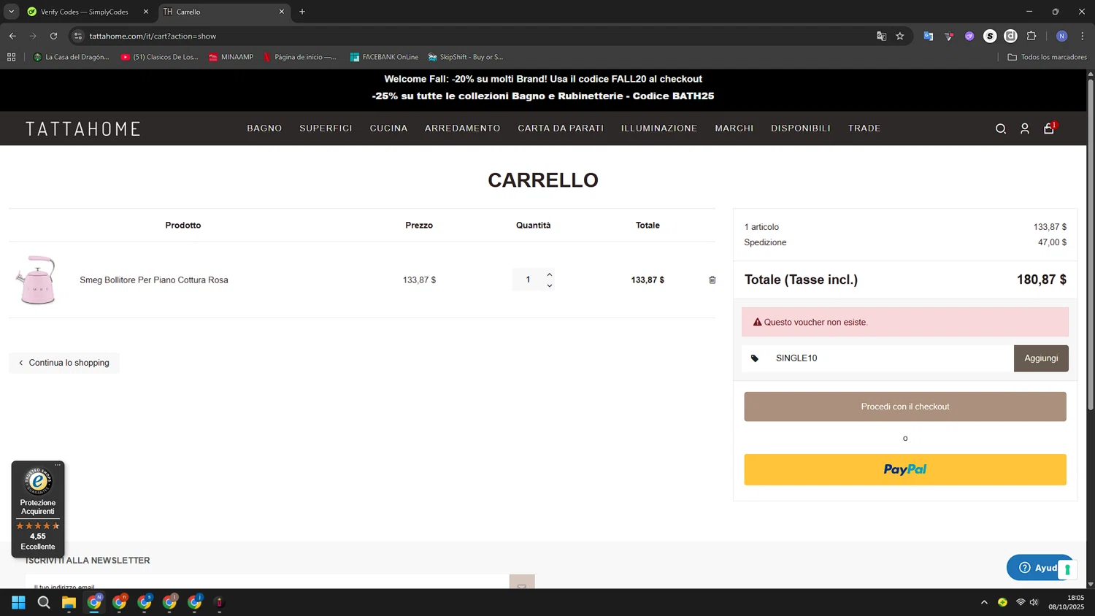Open the shopping bag cart icon
The height and width of the screenshot is (616, 1095).
(x=1049, y=128)
